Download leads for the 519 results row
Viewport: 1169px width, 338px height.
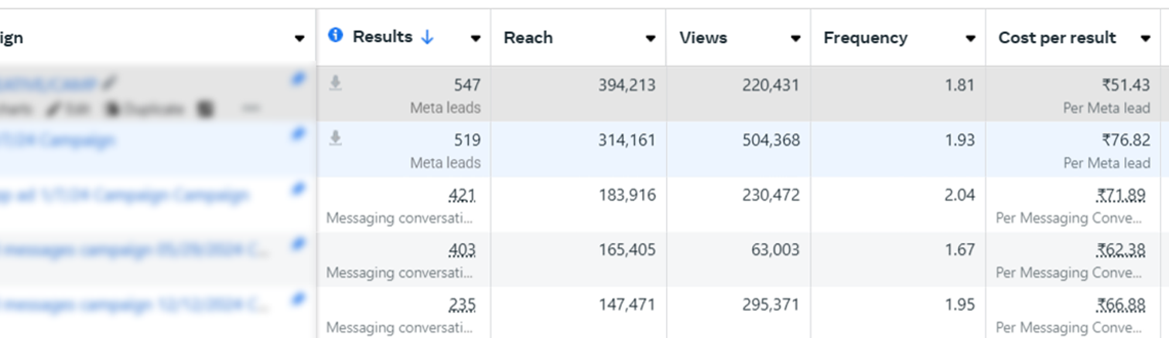(x=335, y=138)
